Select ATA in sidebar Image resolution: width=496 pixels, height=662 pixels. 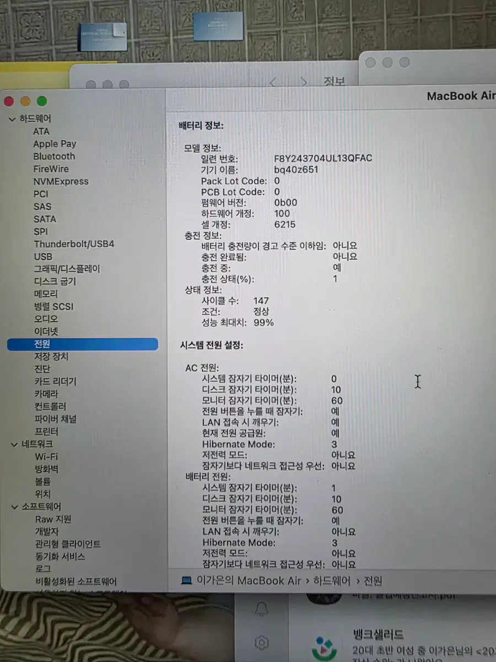41,131
